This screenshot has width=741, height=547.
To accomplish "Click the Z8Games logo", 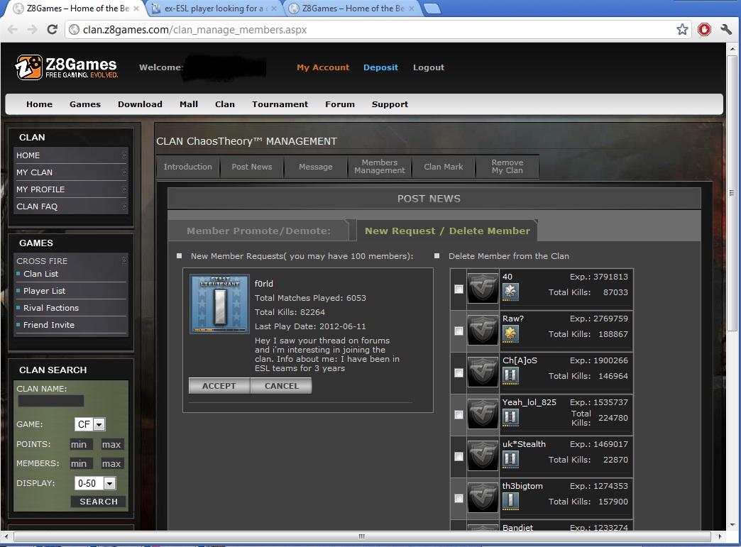I will (66, 67).
